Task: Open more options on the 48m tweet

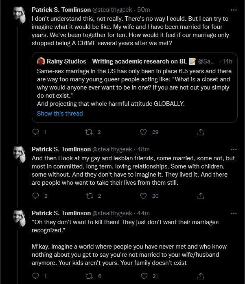Action: [x=234, y=149]
